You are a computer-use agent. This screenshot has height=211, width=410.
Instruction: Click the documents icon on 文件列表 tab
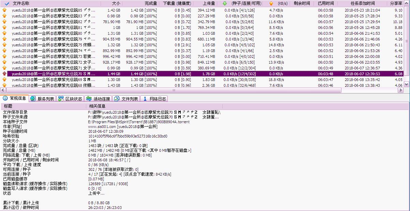pyautogui.click(x=117, y=99)
